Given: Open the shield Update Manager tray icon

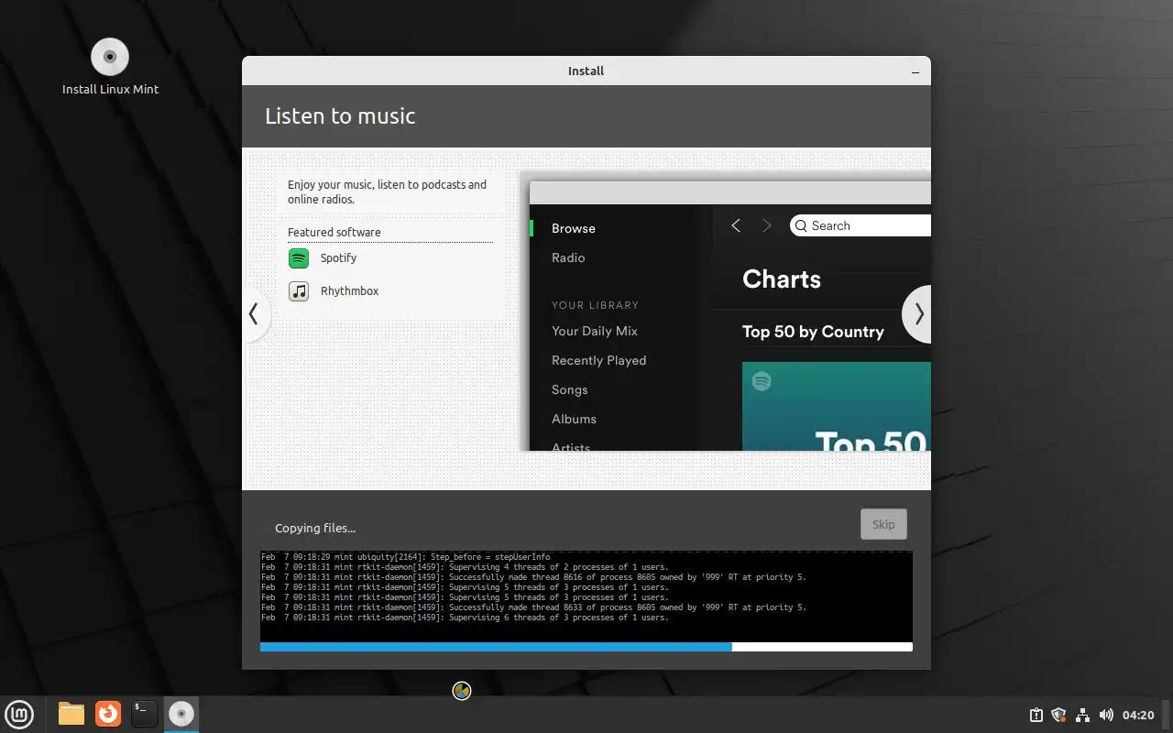Looking at the screenshot, I should [1059, 715].
